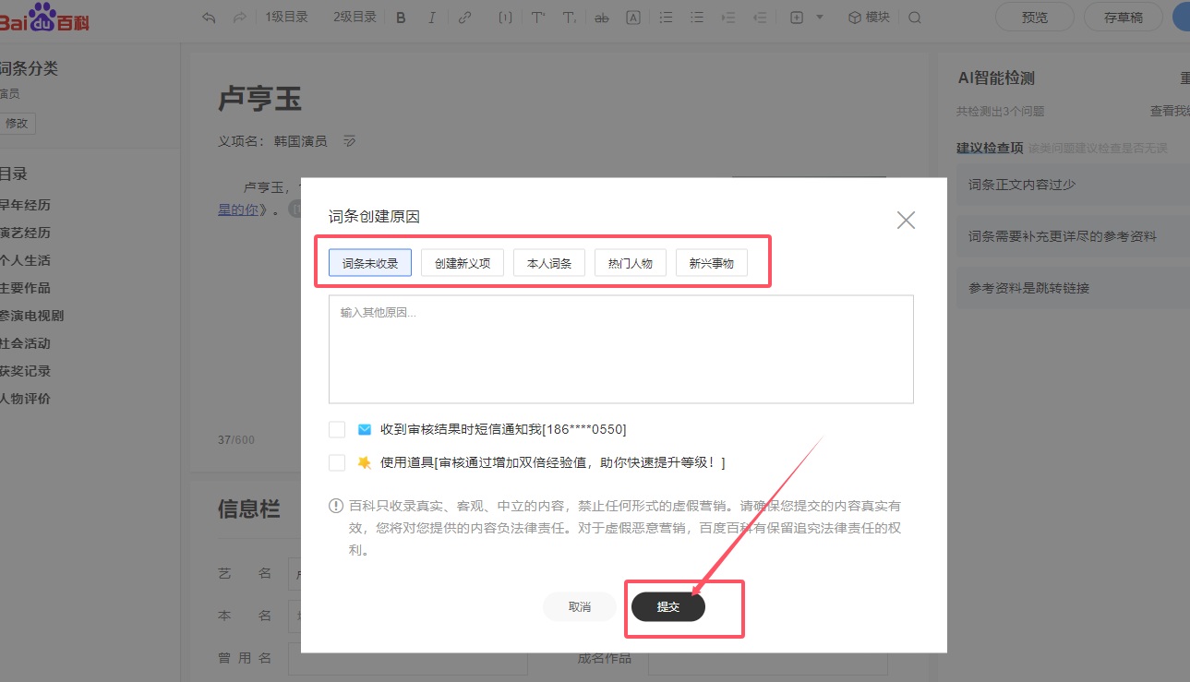Image resolution: width=1190 pixels, height=682 pixels.
Task: Click the search magnifier icon
Action: pyautogui.click(x=915, y=18)
